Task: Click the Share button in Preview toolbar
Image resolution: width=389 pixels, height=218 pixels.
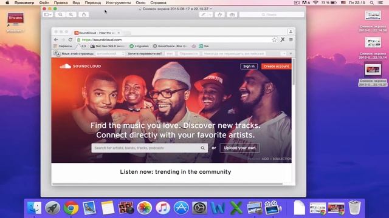Action: (84, 15)
